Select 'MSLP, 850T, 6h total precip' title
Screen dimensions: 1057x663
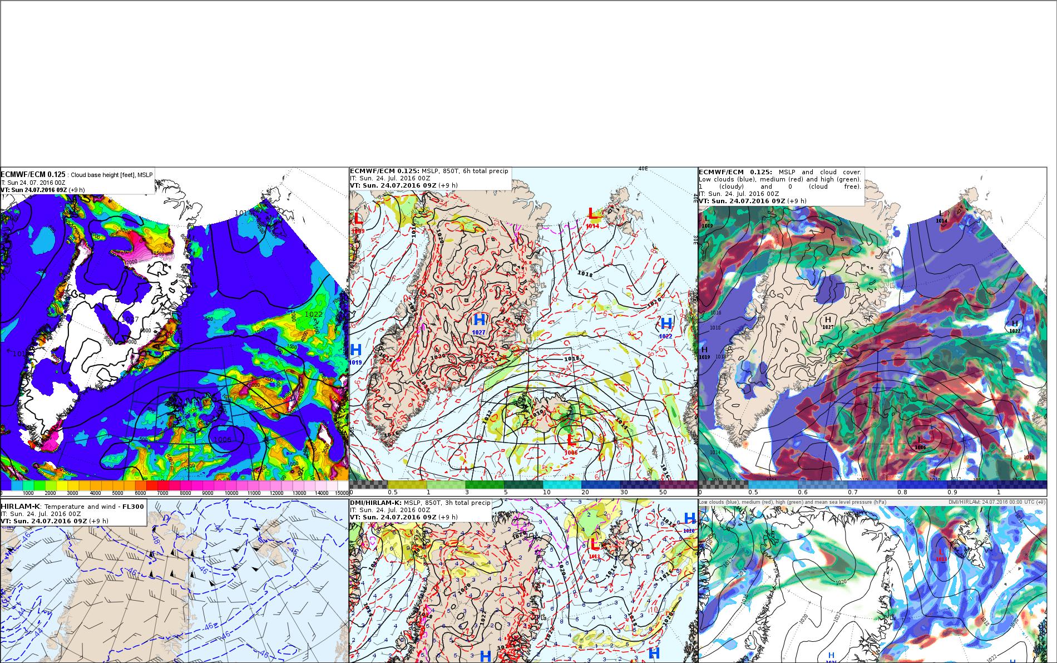[465, 171]
